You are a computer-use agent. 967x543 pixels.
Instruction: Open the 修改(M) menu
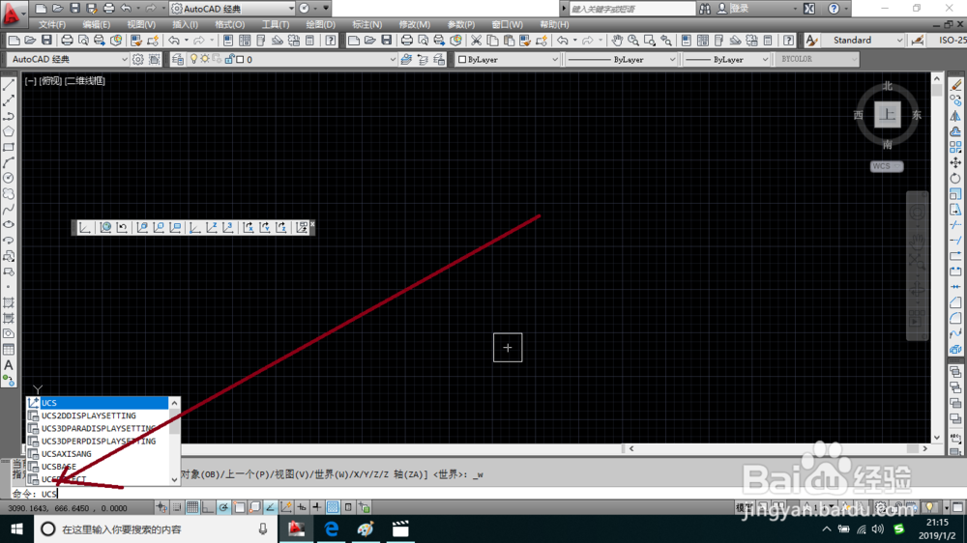coord(415,25)
